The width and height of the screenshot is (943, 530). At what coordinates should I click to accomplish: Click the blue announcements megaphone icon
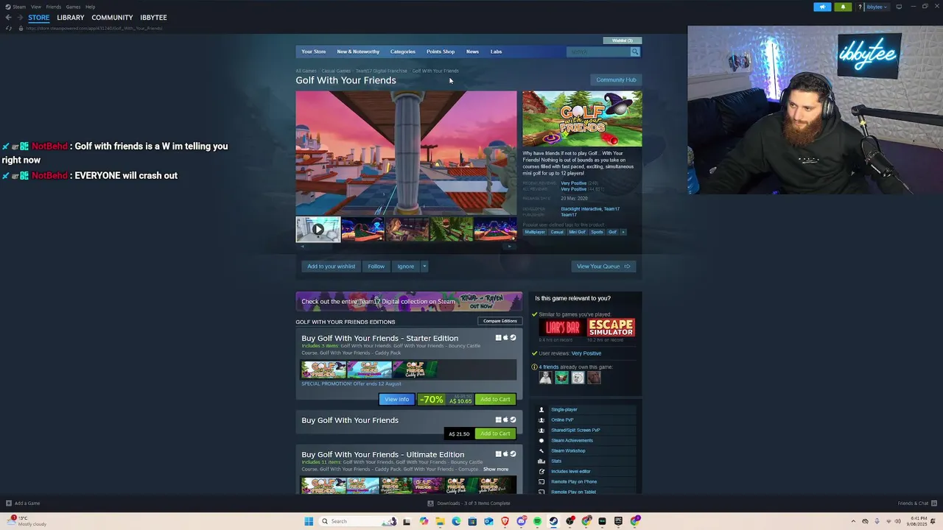point(822,7)
